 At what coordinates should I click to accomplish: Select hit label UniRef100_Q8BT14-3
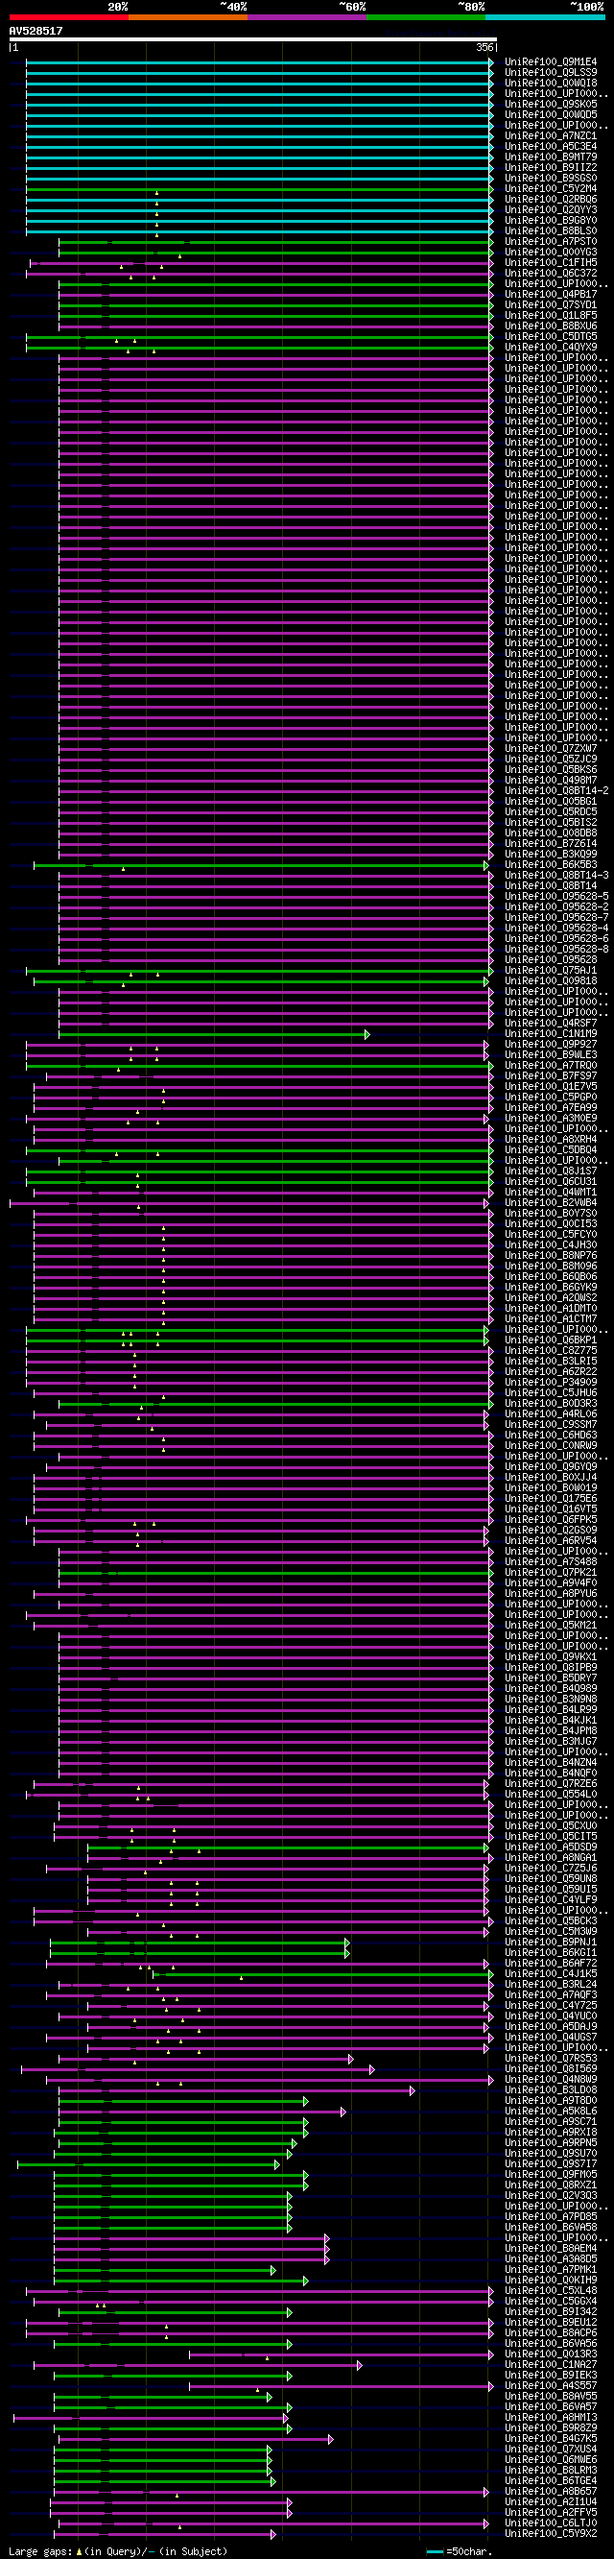point(556,875)
